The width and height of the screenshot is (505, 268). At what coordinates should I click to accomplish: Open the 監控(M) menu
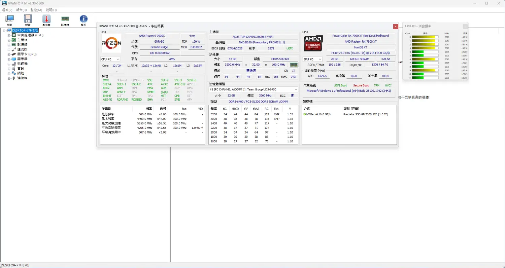click(x=36, y=10)
